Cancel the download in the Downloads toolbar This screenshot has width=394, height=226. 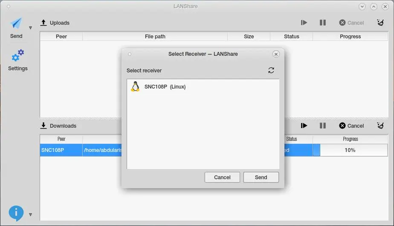click(x=351, y=126)
